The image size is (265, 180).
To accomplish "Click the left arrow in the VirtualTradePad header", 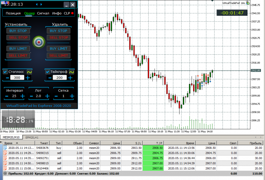I will (37, 4).
